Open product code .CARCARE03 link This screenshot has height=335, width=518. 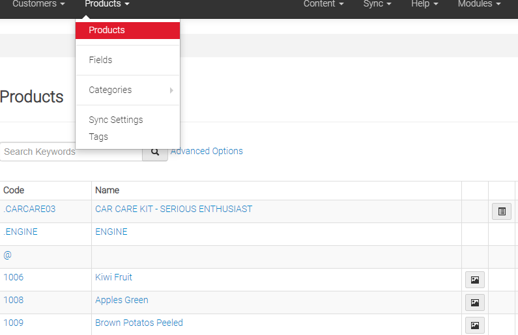point(29,209)
